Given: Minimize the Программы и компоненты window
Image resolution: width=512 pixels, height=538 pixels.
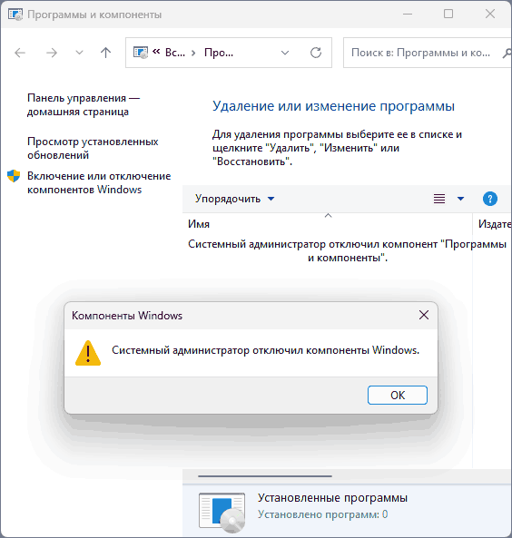Looking at the screenshot, I should 408,15.
